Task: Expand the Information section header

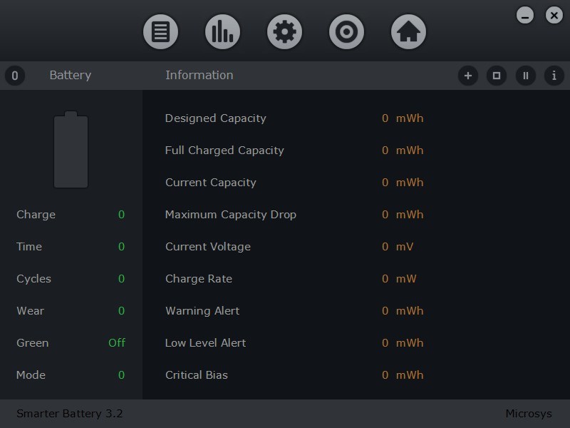Action: point(200,75)
